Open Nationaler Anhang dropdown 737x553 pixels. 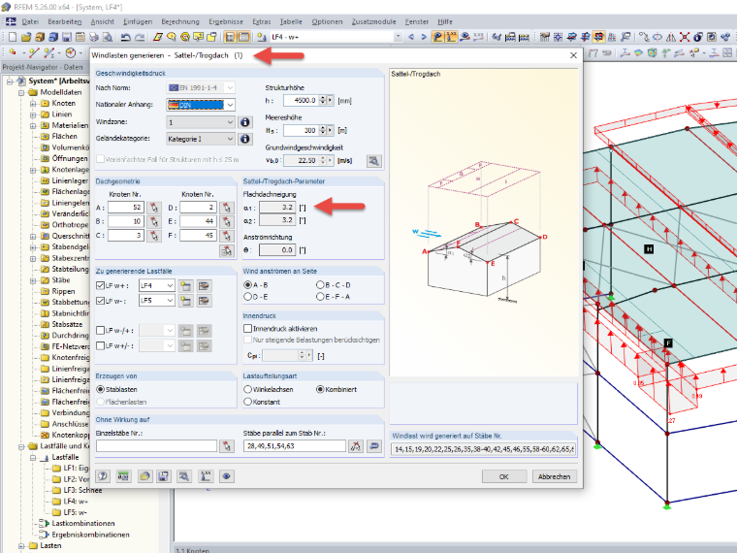coord(230,105)
